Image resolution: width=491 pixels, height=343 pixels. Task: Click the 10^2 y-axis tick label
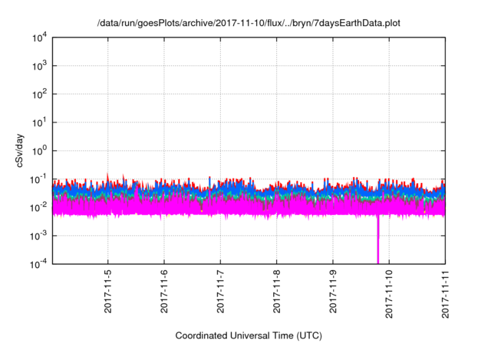tap(39, 94)
